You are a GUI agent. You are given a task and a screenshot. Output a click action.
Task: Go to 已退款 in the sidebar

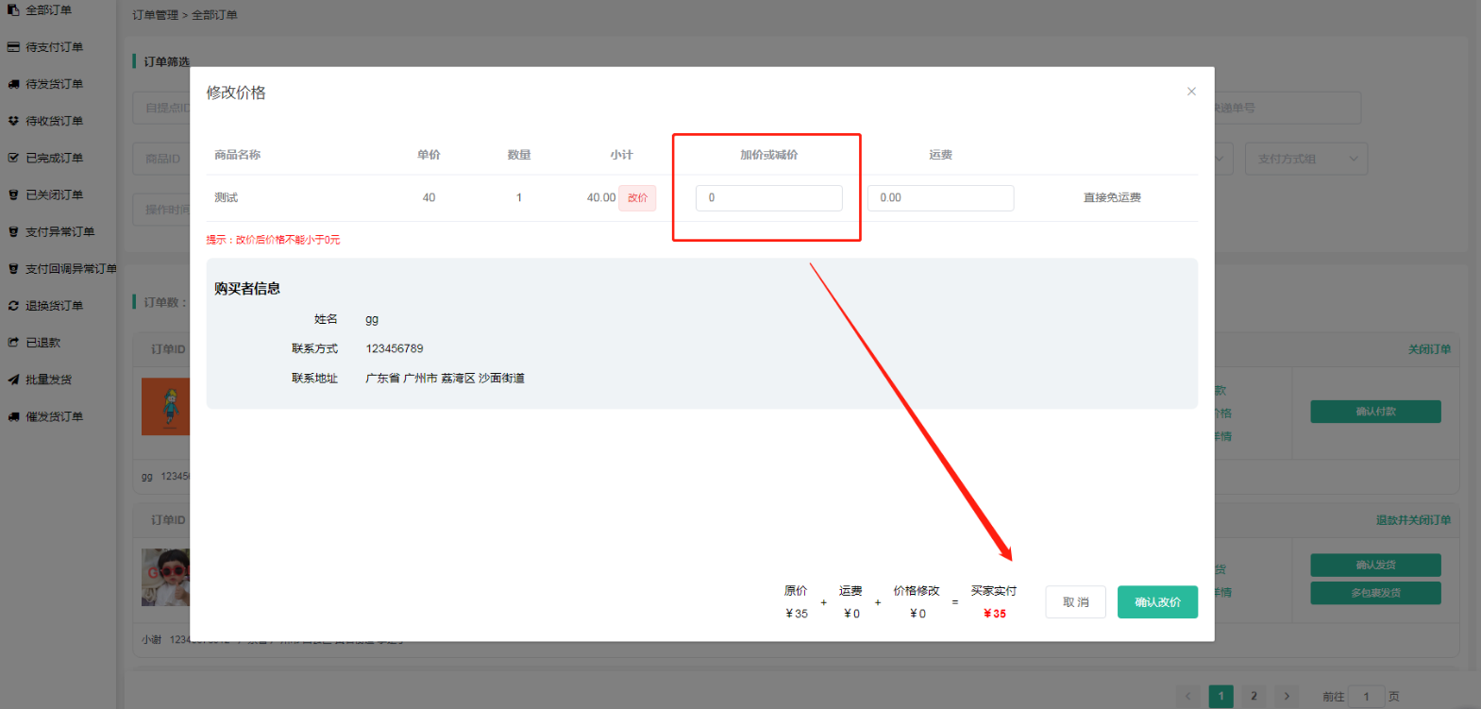[42, 343]
